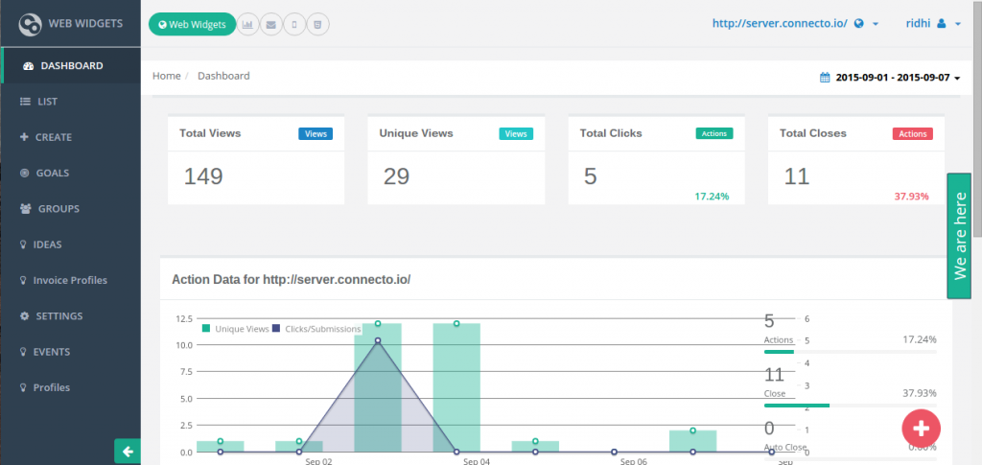Image resolution: width=982 pixels, height=465 pixels.
Task: Toggle Clicks/Submissions legend series
Action: 316,329
